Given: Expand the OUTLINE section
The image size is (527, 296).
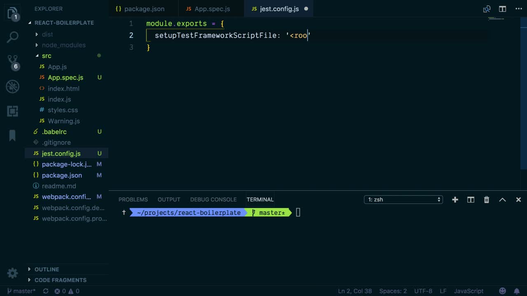Looking at the screenshot, I should tap(47, 269).
